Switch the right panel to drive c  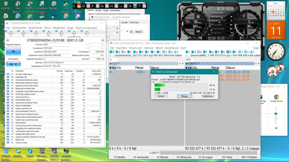[x=188, y=52]
